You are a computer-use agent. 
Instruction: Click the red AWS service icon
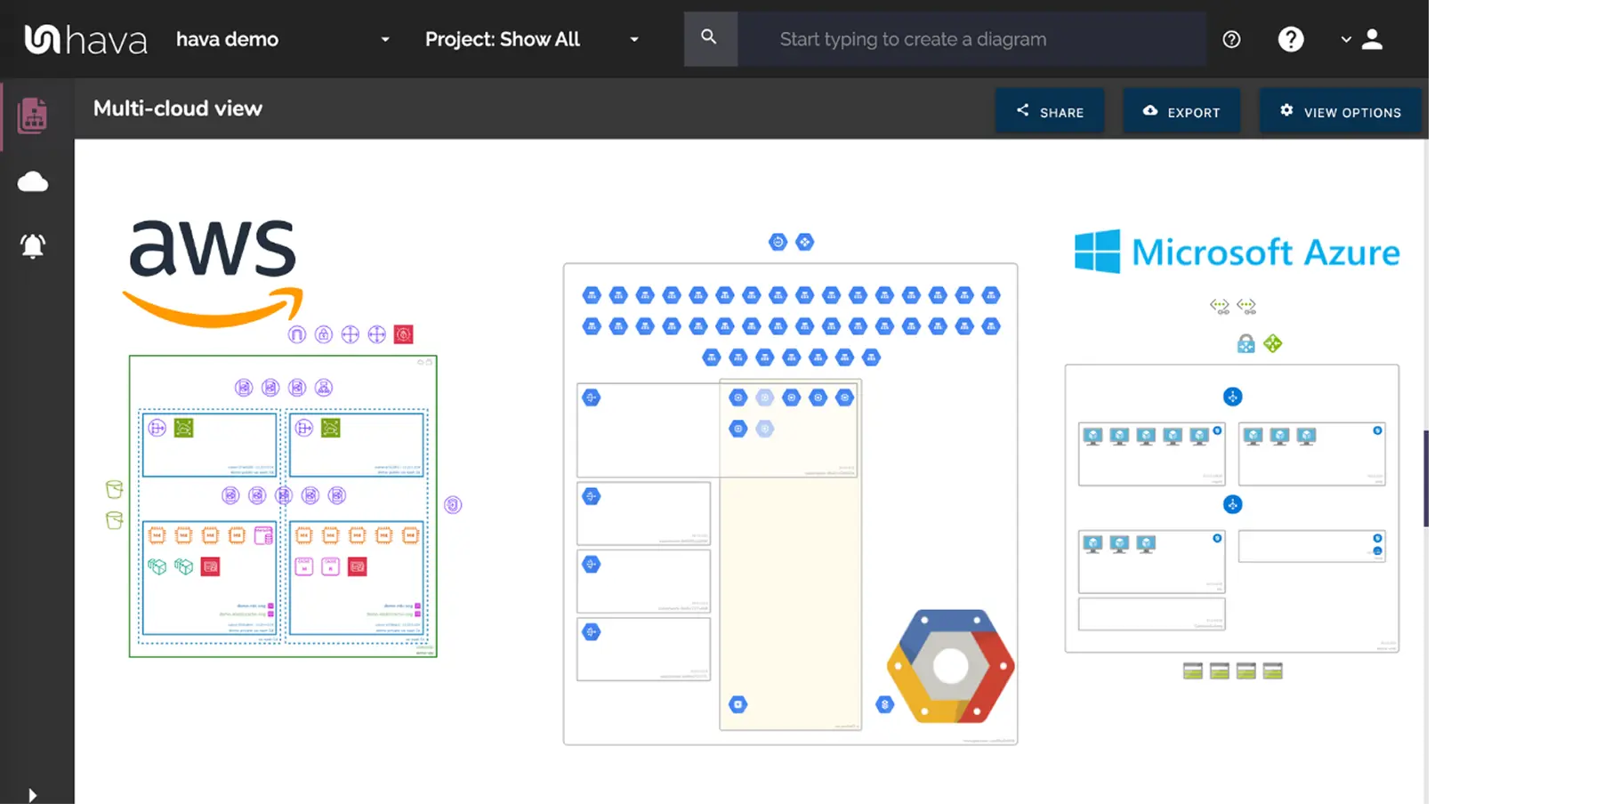[403, 334]
